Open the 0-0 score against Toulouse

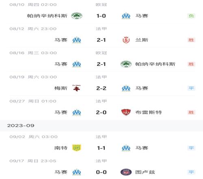coord(101,172)
